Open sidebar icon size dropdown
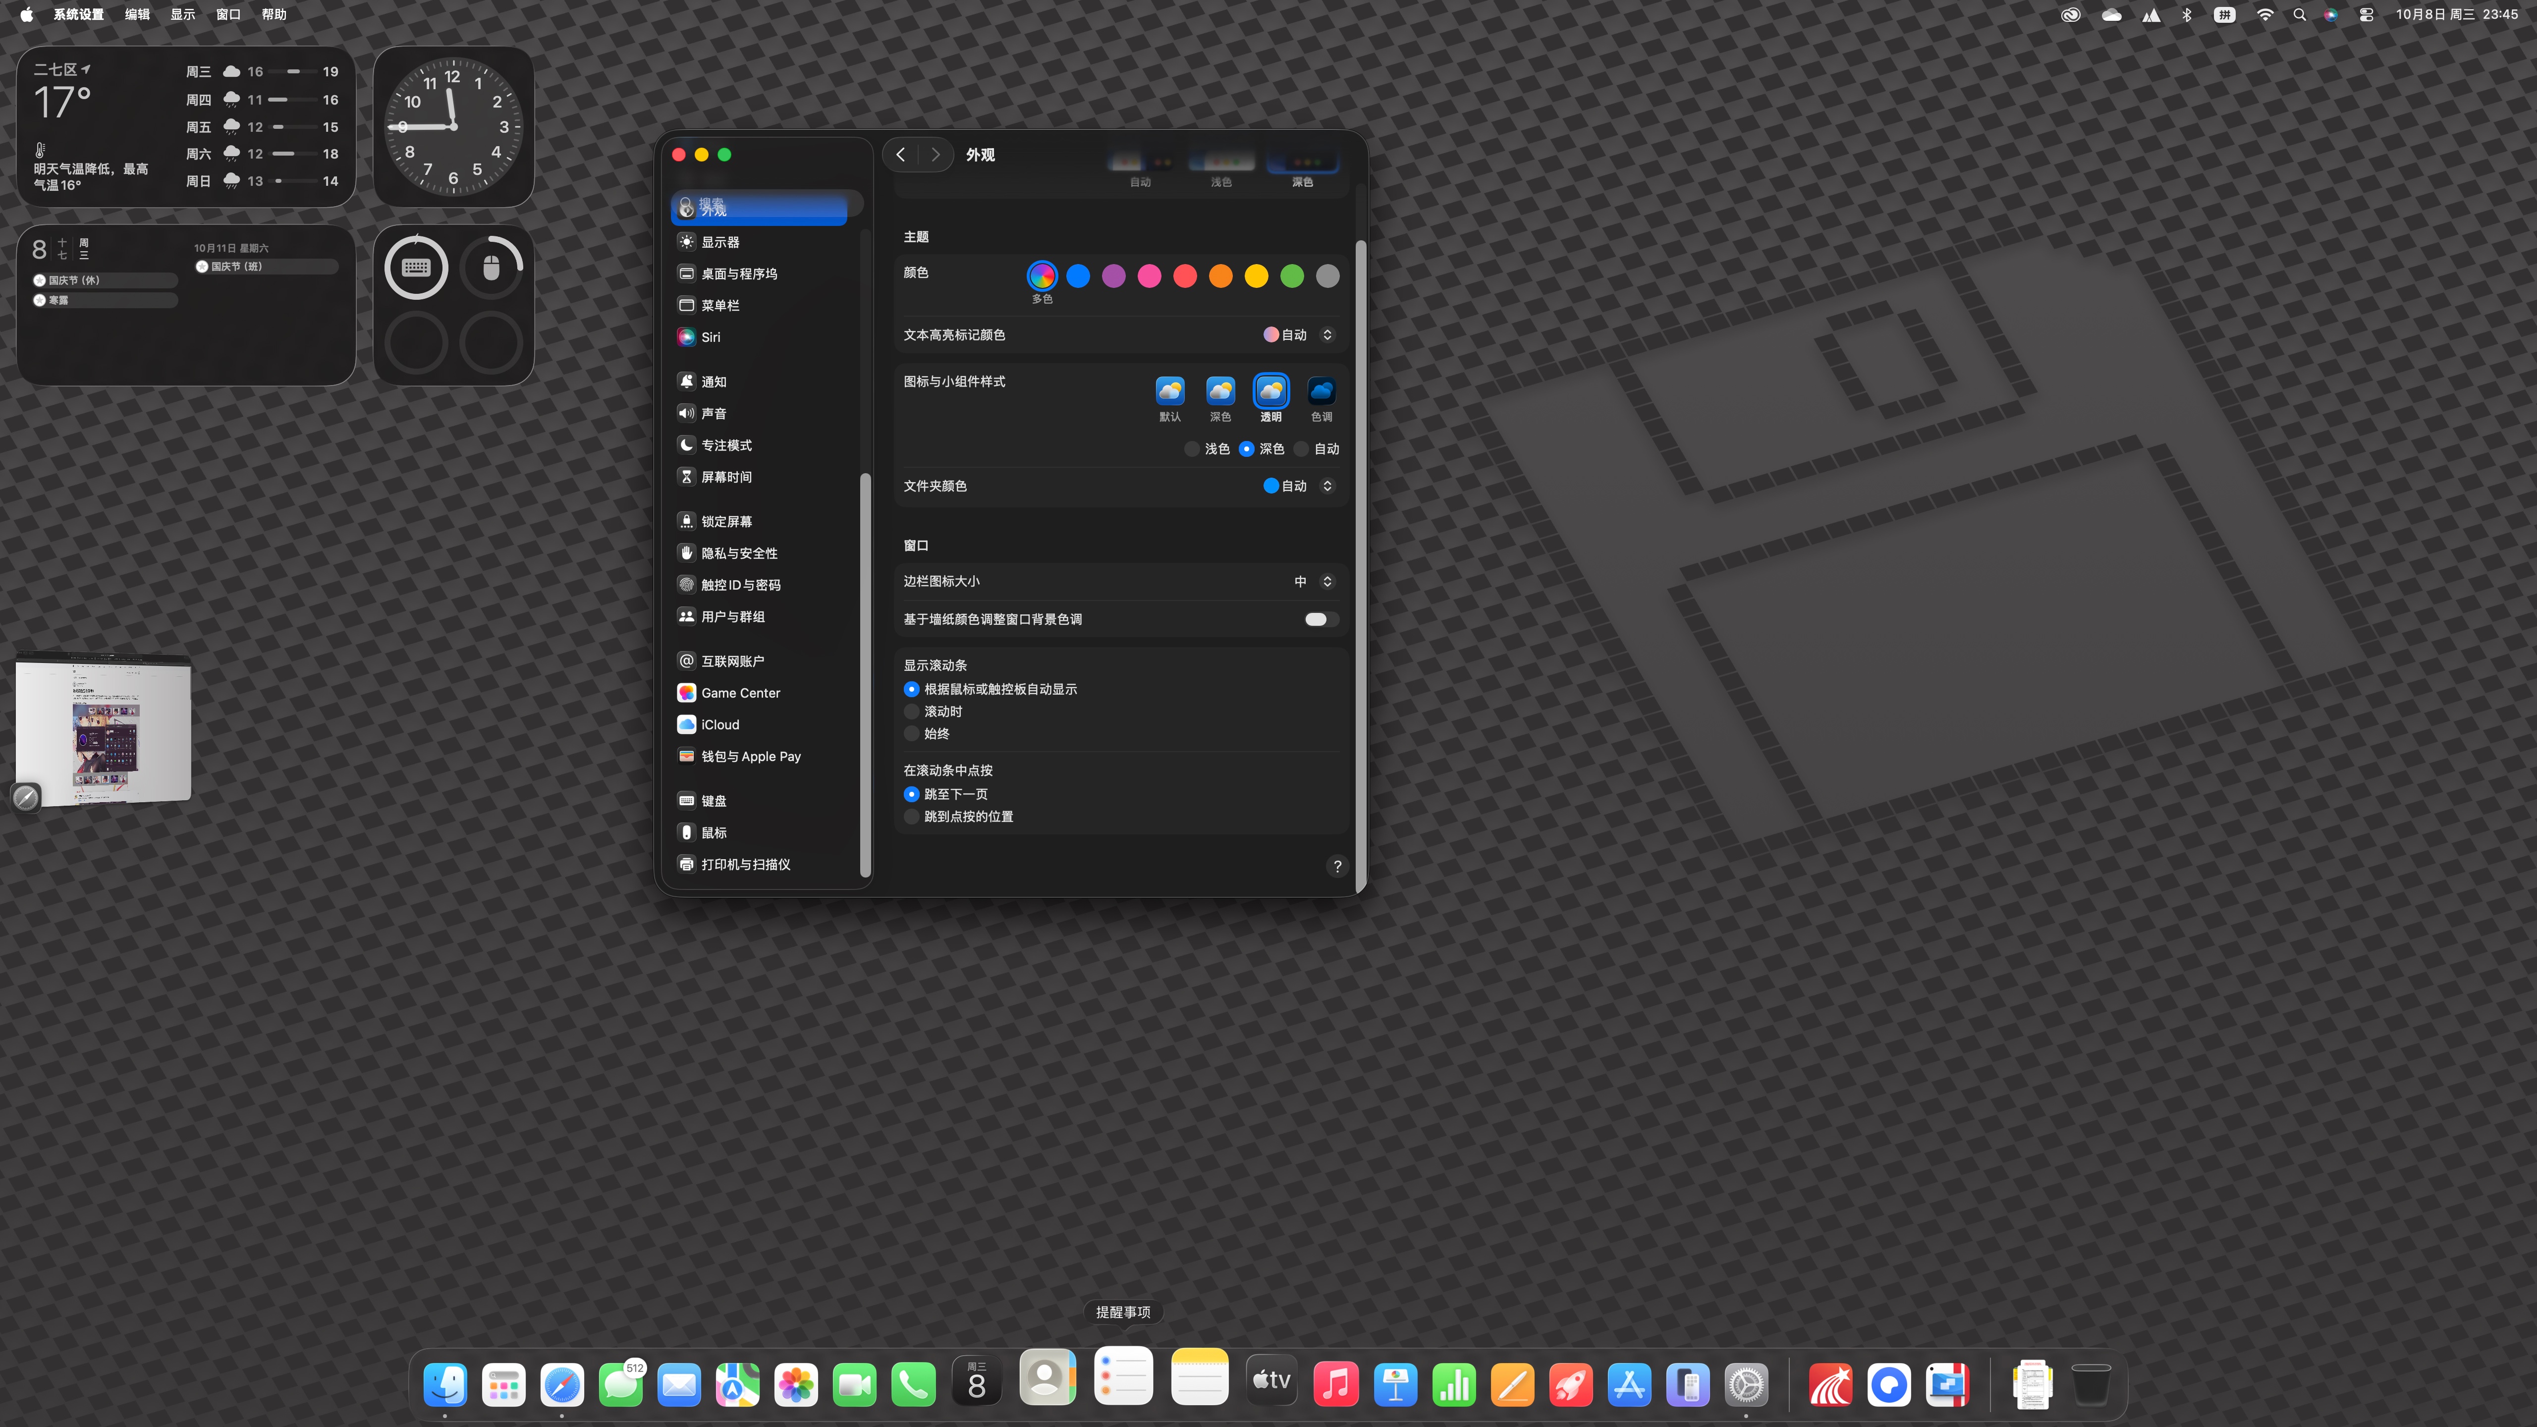The image size is (2537, 1427). pos(1315,582)
